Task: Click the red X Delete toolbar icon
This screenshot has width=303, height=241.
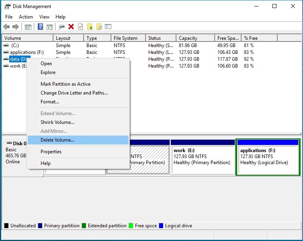Action: (71, 27)
